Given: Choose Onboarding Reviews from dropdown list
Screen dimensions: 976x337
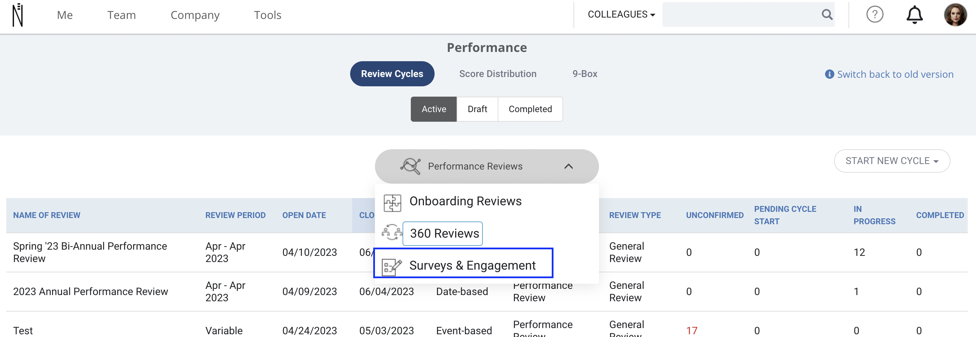Looking at the screenshot, I should pos(465,201).
